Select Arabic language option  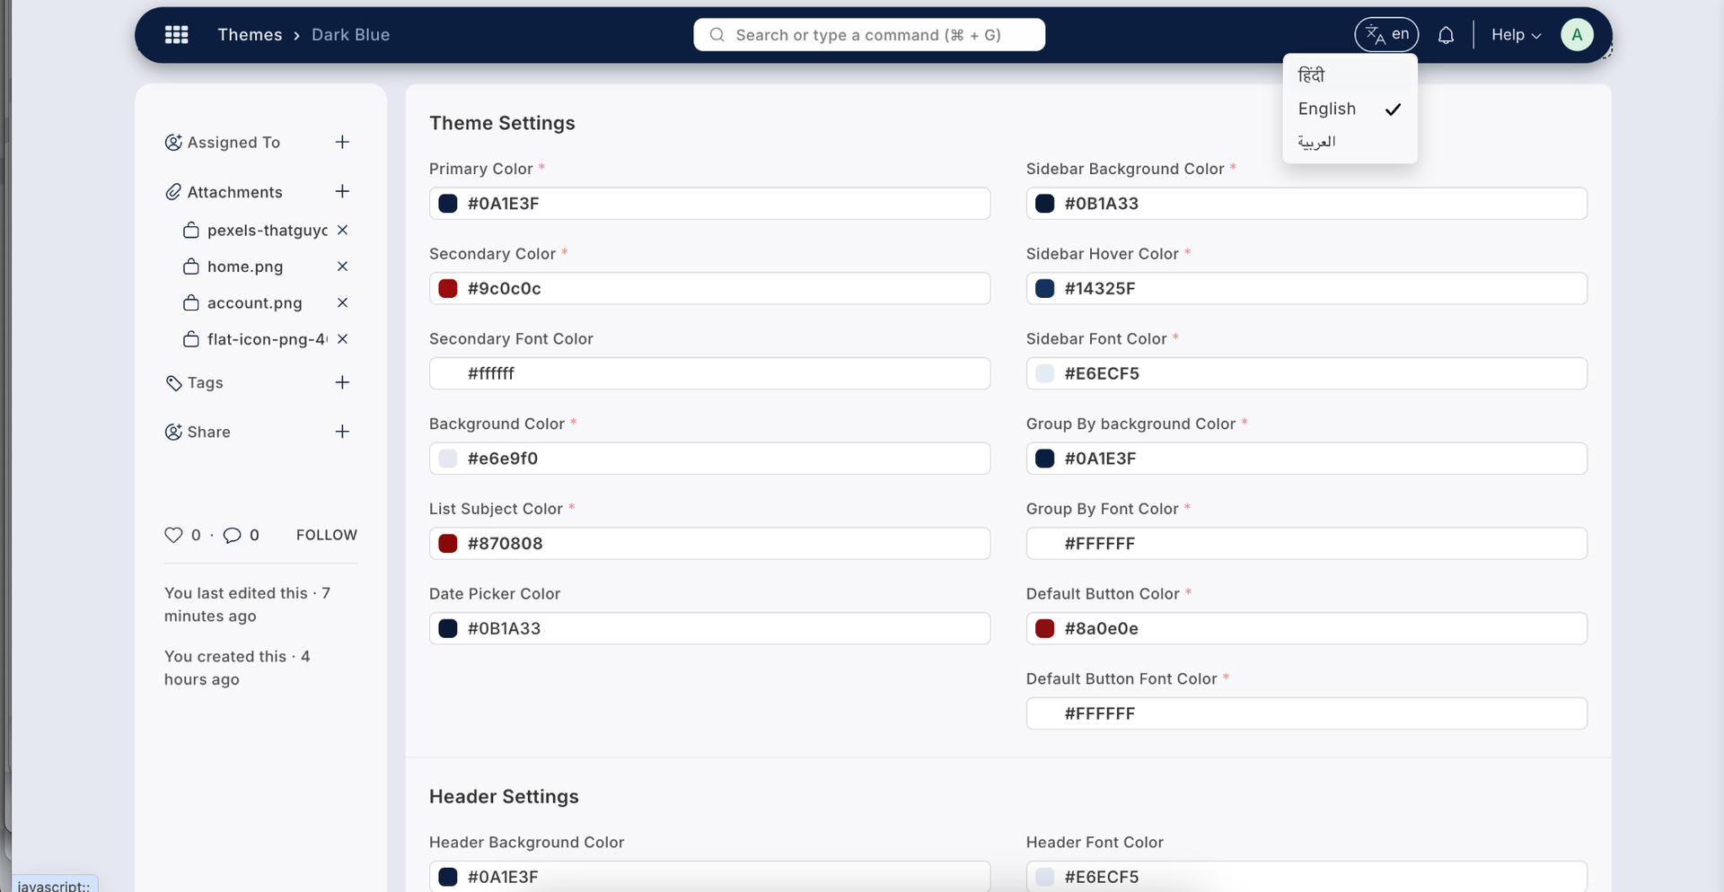1350,142
